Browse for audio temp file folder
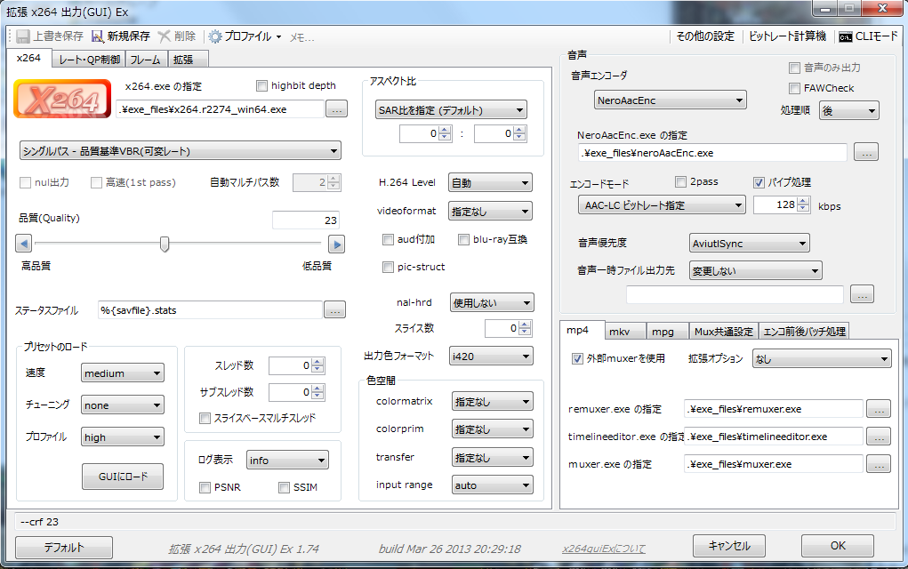This screenshot has width=908, height=569. pyautogui.click(x=863, y=294)
